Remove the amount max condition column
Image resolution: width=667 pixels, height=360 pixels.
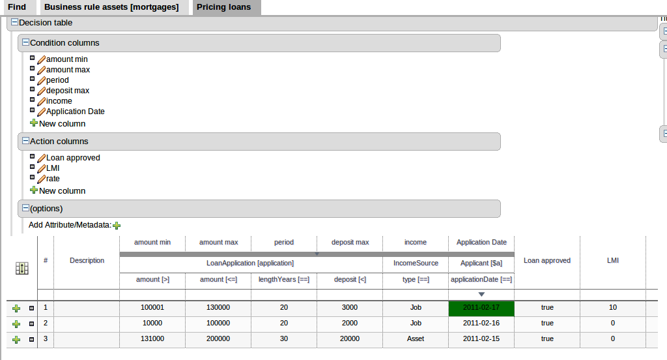click(32, 68)
